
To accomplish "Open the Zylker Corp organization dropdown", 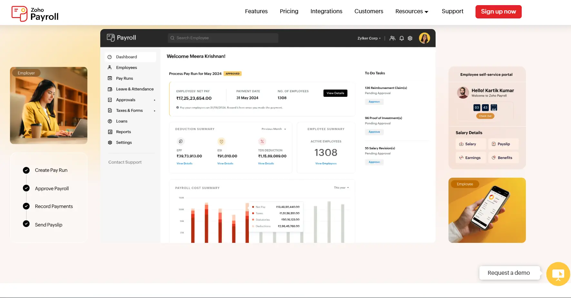I will tap(369, 38).
